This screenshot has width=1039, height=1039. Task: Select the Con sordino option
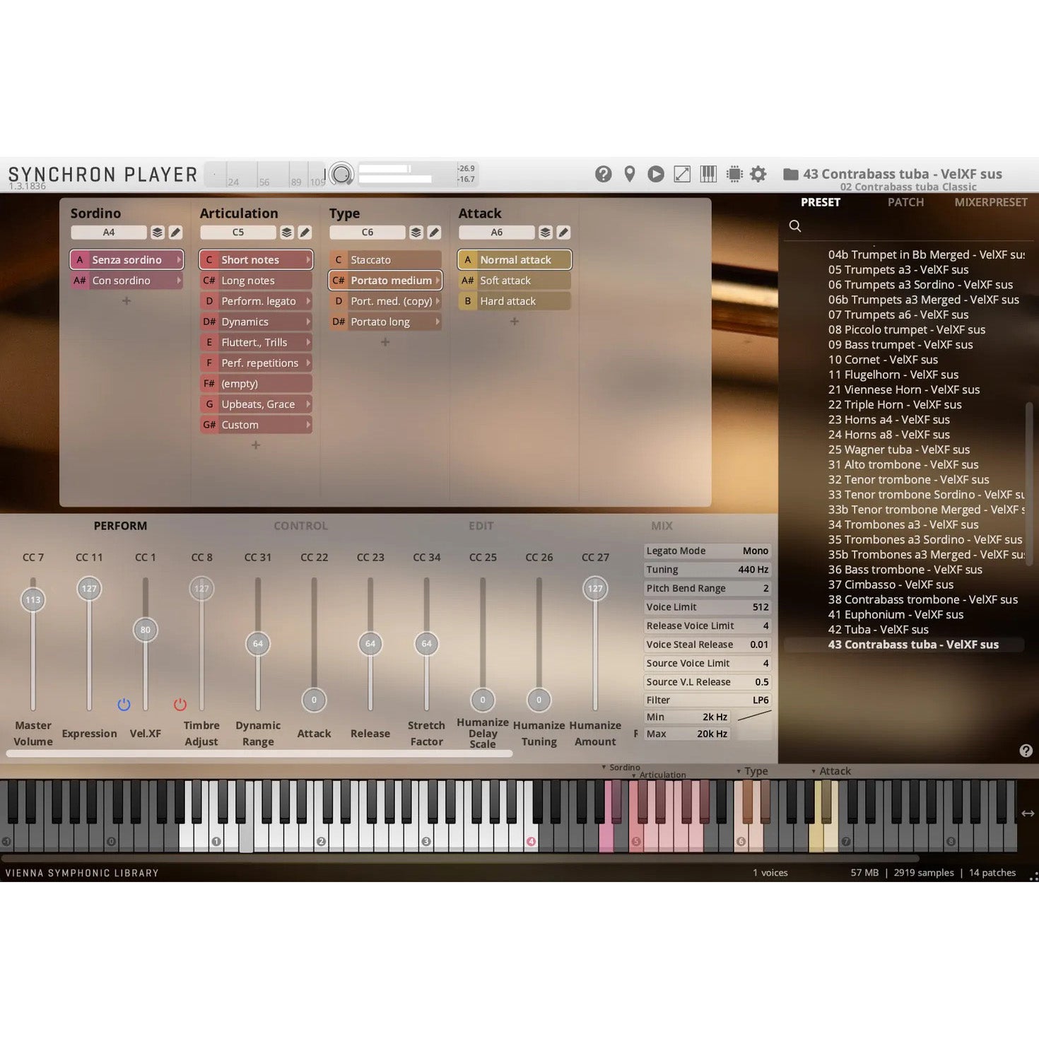tap(122, 281)
